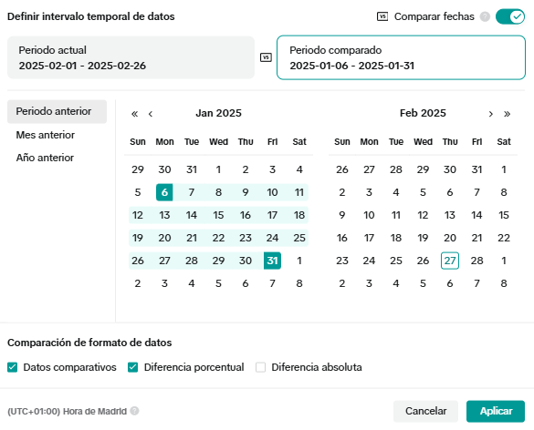Jump forward one year with double-right arrow
Image resolution: width=534 pixels, height=430 pixels.
click(x=508, y=114)
